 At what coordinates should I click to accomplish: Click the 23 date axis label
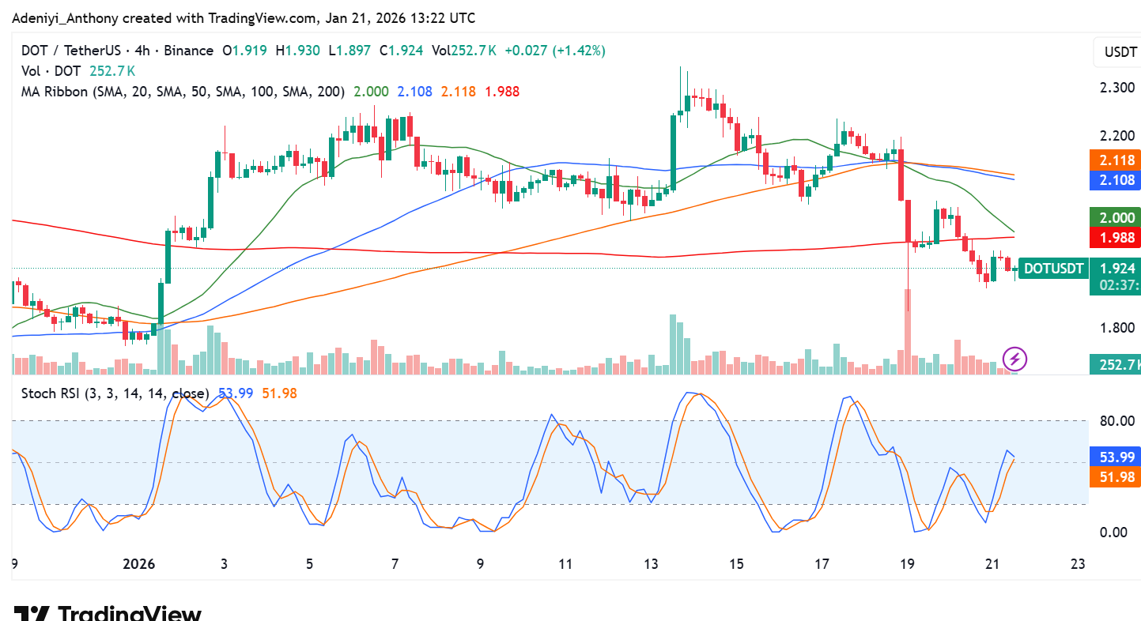[x=1077, y=564]
